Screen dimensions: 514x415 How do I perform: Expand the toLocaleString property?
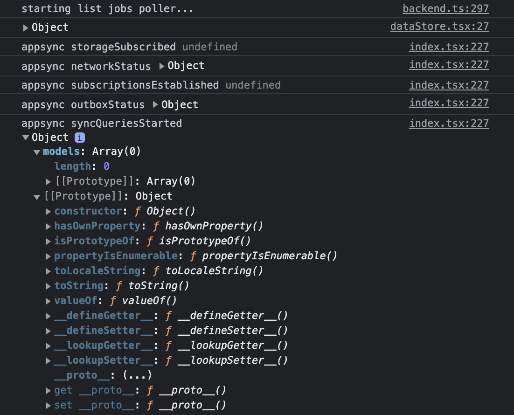(x=48, y=270)
